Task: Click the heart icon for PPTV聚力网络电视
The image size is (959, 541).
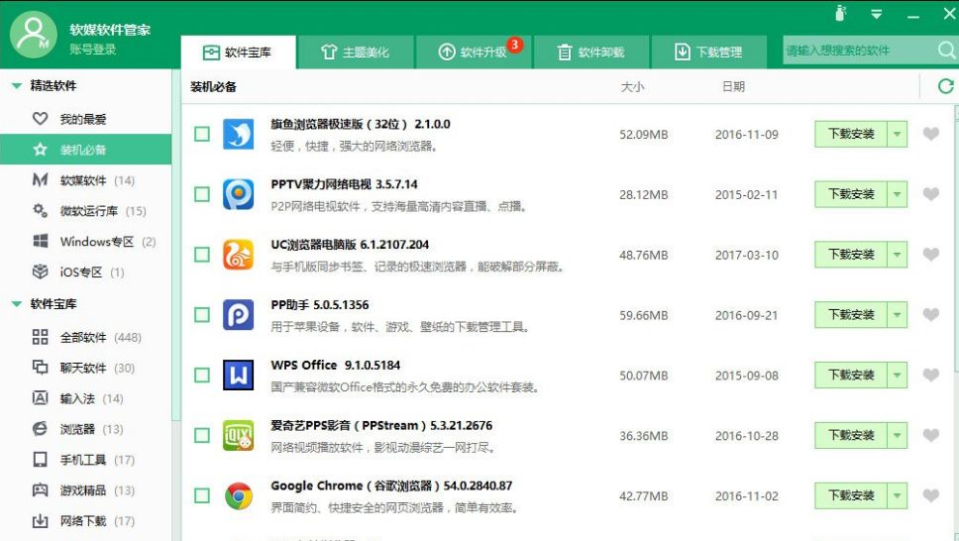Action: (x=930, y=194)
